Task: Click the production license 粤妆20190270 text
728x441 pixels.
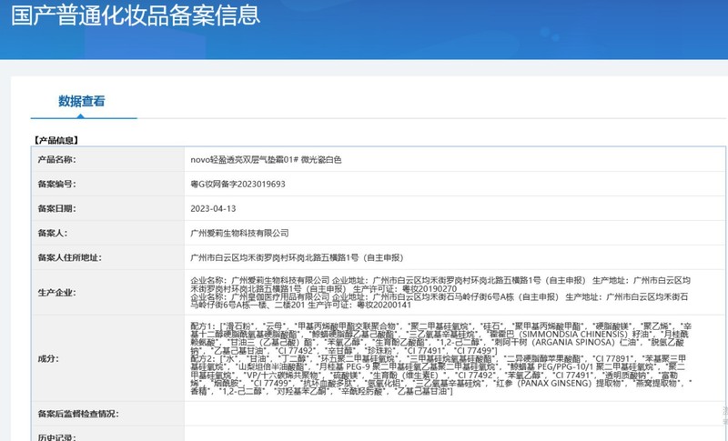Action: click(x=429, y=288)
